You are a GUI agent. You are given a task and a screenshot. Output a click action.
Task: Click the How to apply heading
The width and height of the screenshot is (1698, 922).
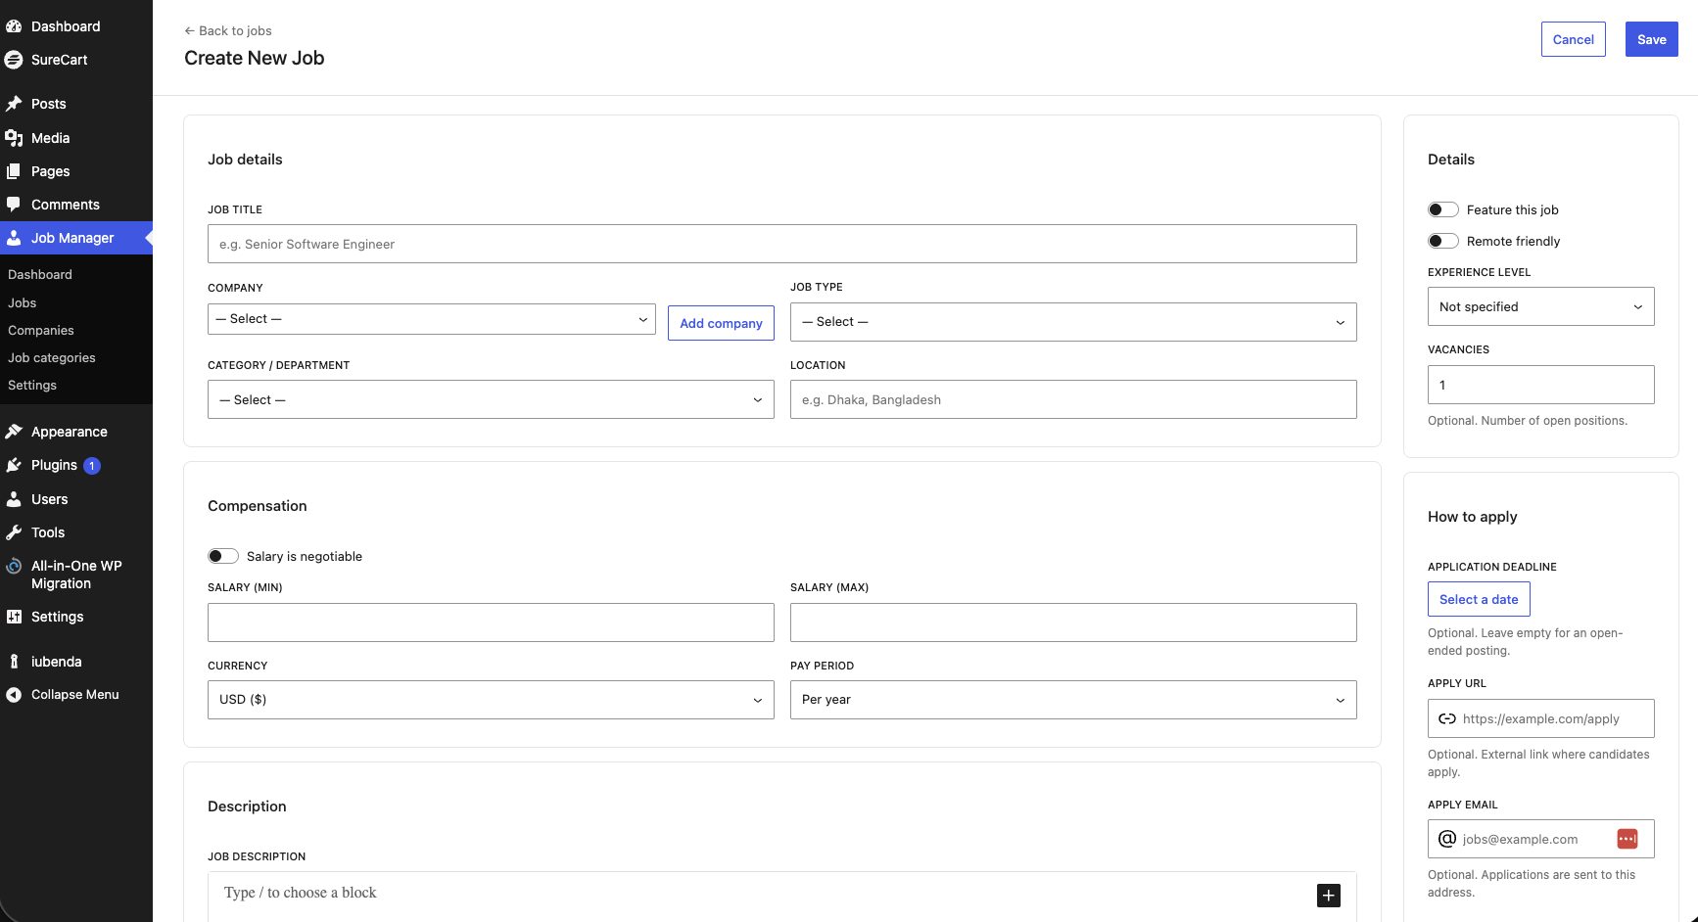(x=1473, y=517)
